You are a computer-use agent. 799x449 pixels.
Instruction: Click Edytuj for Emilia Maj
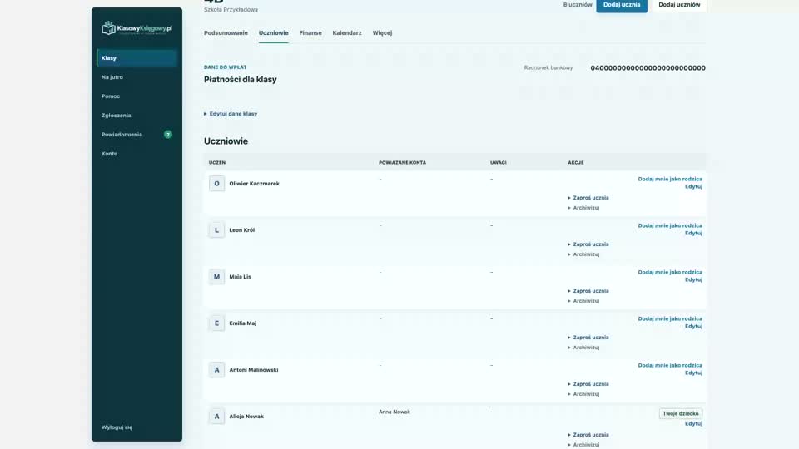[693, 326]
